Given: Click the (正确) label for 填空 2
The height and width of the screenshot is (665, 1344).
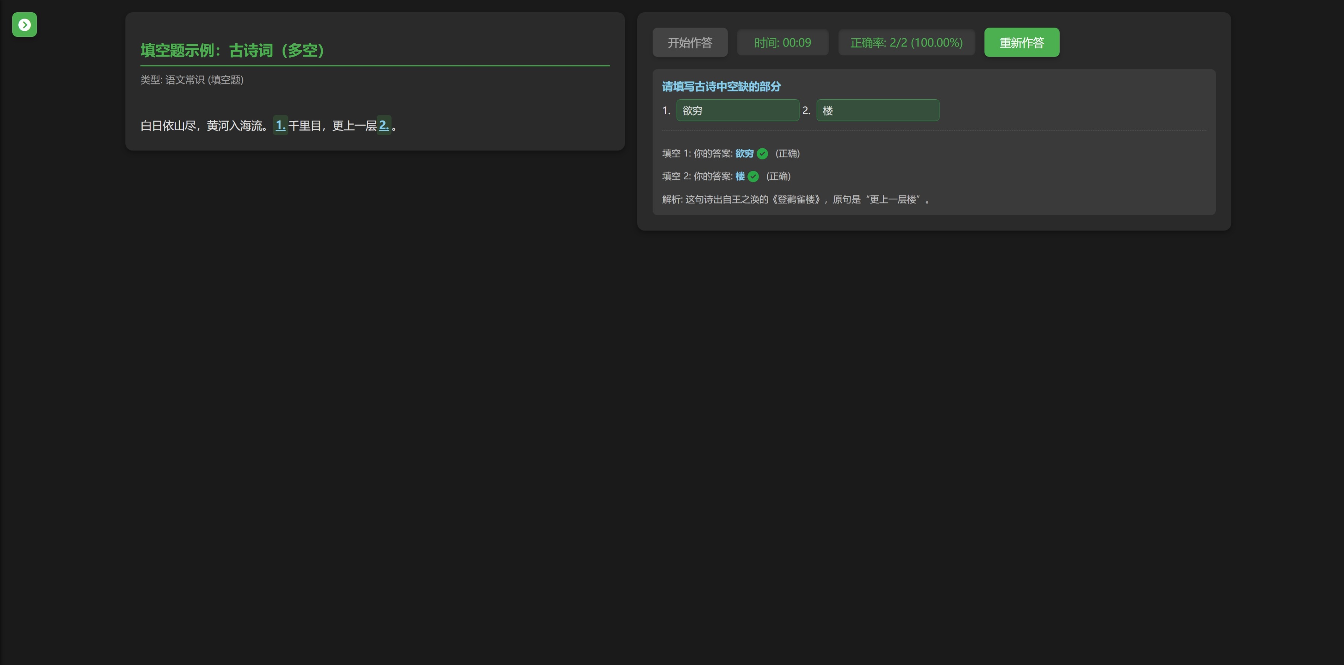Looking at the screenshot, I should click(x=778, y=177).
